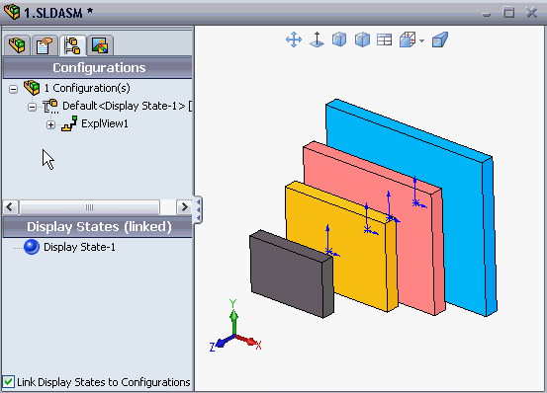547x393 pixels.
Task: Switch to the PropertyManager tab
Action: pos(45,44)
